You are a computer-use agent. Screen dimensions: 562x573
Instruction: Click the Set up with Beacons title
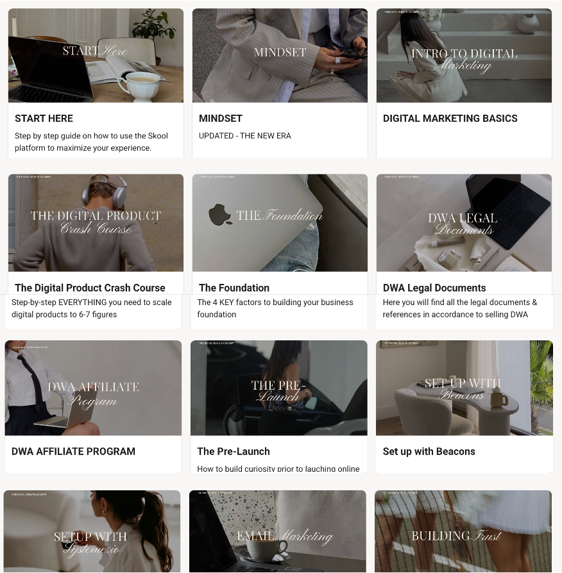[429, 452]
